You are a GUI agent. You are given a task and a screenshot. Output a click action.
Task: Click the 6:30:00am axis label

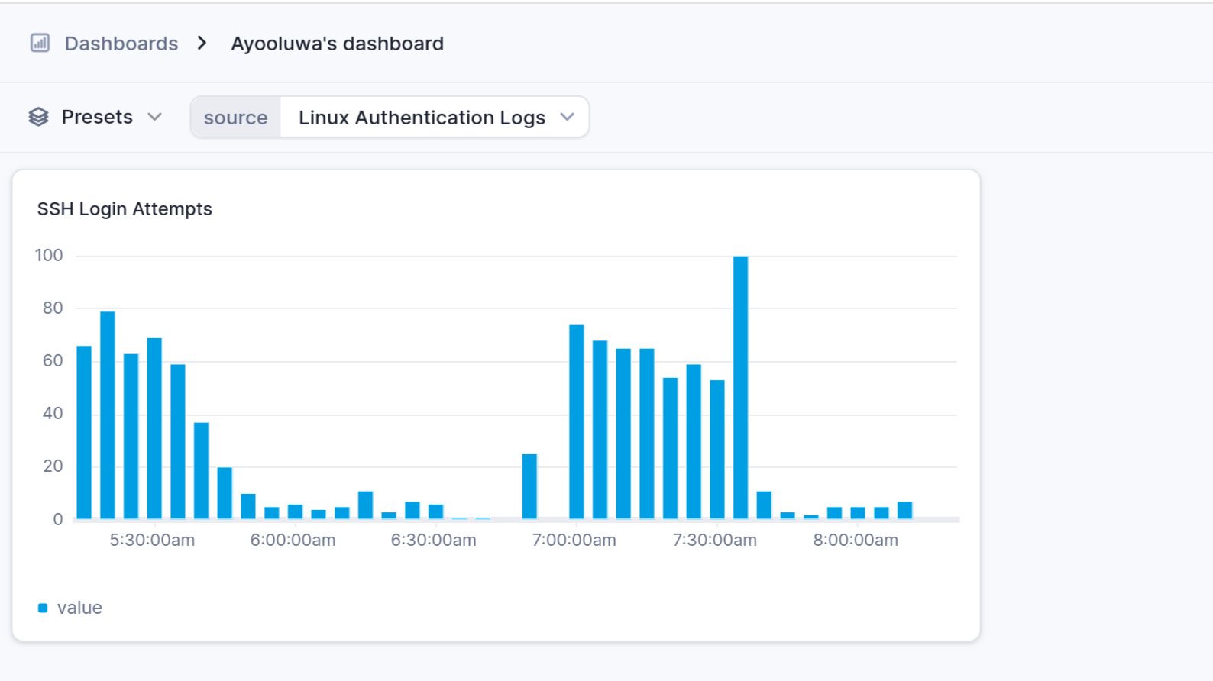click(x=433, y=540)
